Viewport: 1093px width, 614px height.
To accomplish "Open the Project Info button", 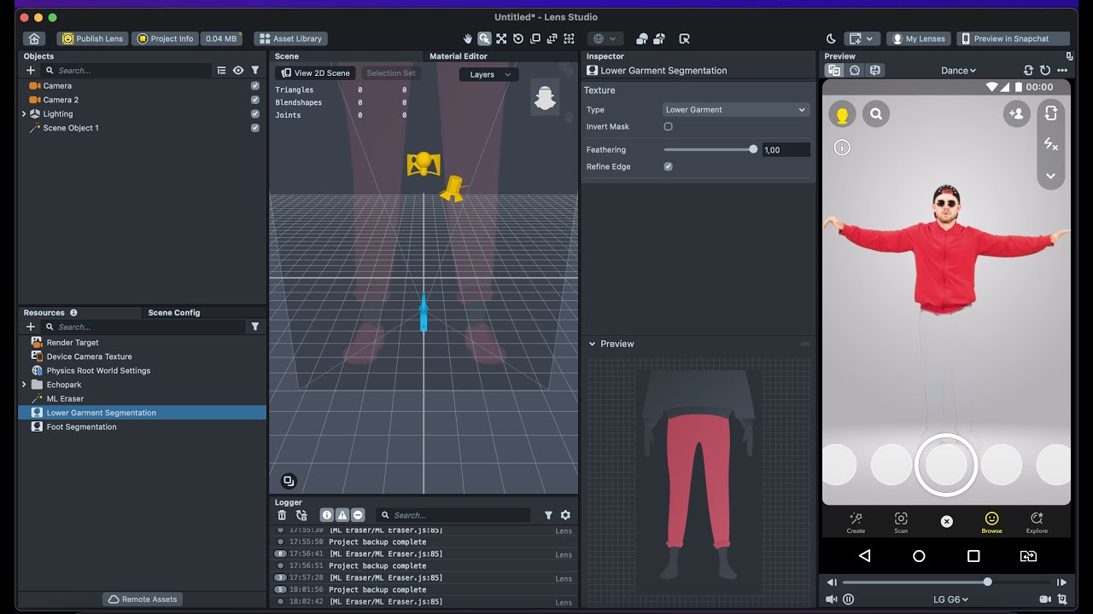I will (x=165, y=38).
